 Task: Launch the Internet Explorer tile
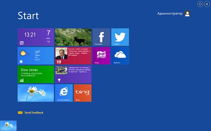coord(64,93)
